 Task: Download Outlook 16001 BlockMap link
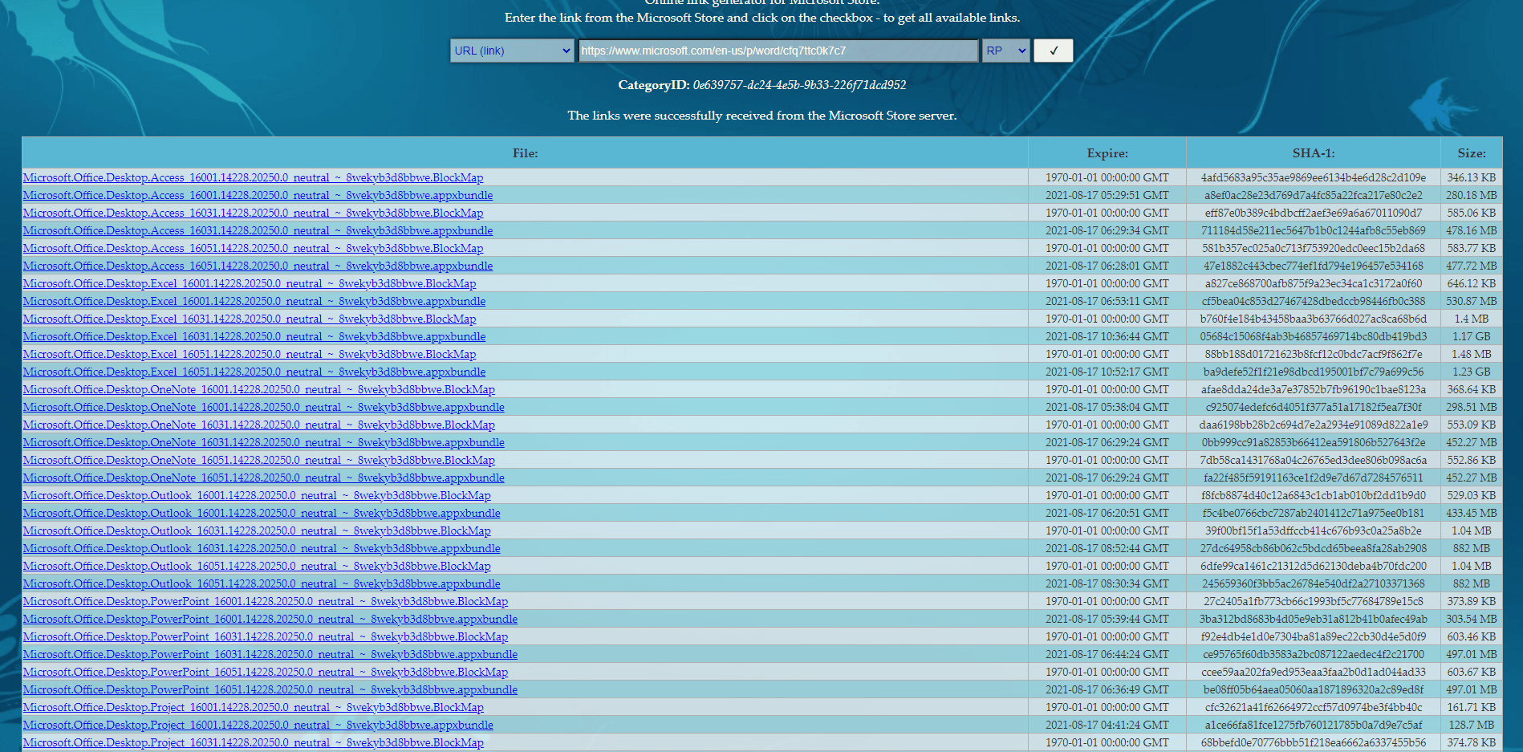point(257,495)
